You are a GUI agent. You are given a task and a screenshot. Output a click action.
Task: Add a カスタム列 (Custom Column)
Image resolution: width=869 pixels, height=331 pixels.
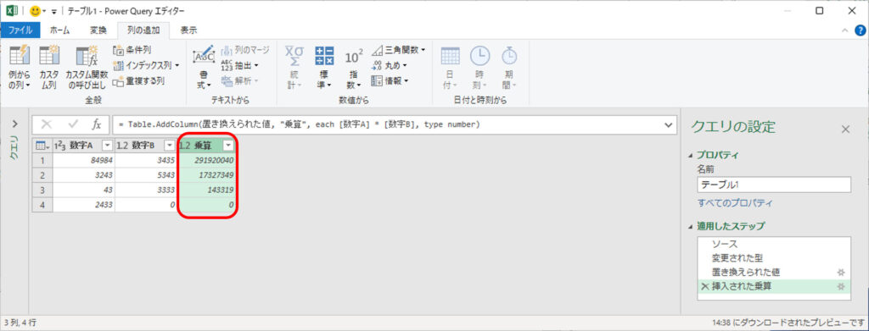(x=48, y=68)
